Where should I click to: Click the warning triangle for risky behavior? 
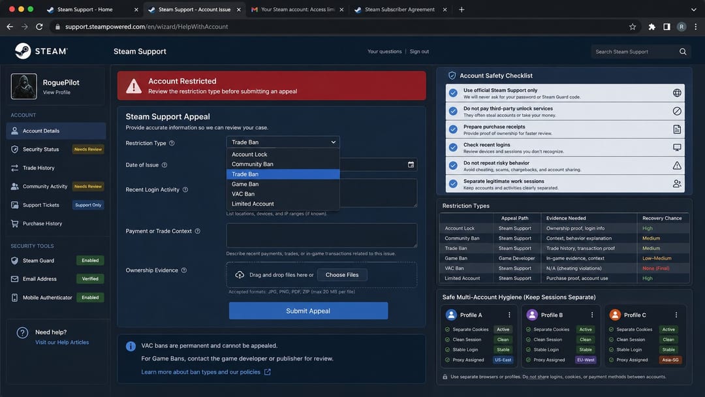677,165
